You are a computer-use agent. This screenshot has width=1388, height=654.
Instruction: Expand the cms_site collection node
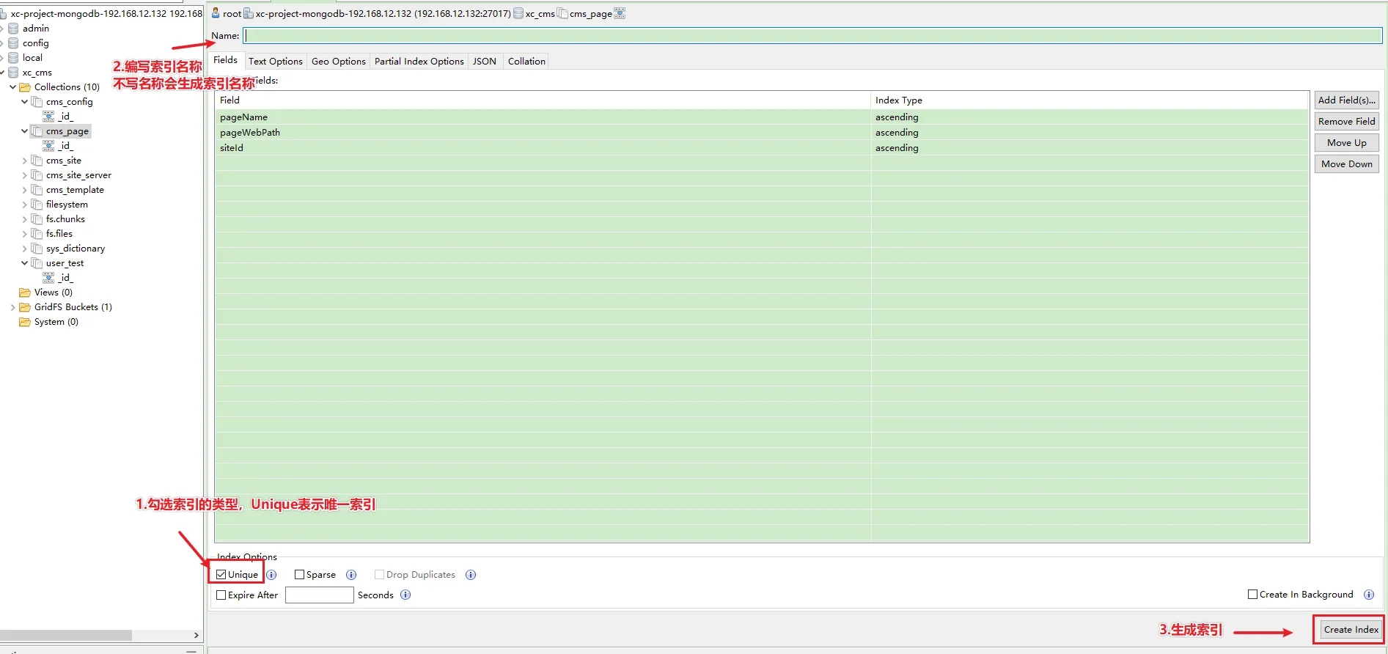tap(24, 161)
